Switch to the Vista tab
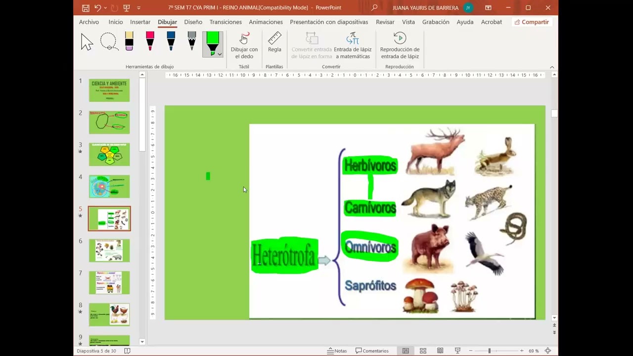This screenshot has height=356, width=633. 408,22
